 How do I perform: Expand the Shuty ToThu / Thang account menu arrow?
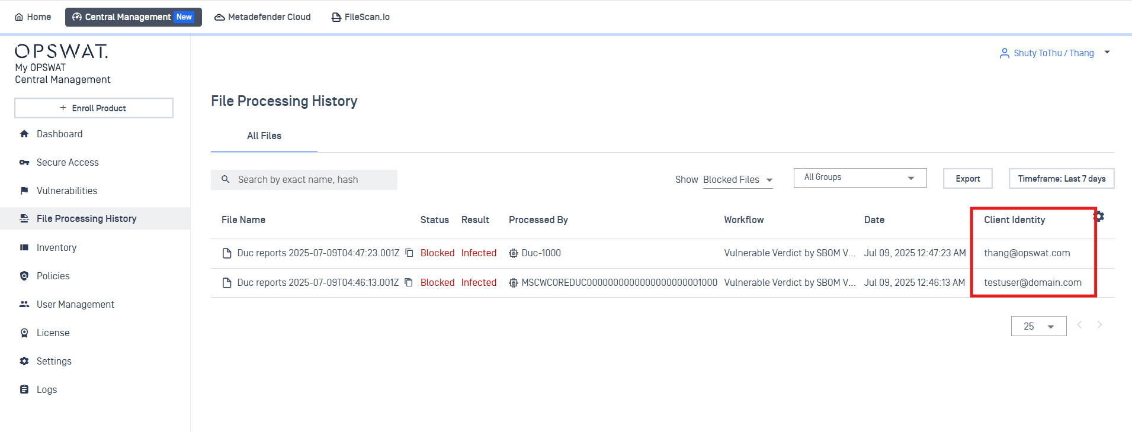(1107, 53)
